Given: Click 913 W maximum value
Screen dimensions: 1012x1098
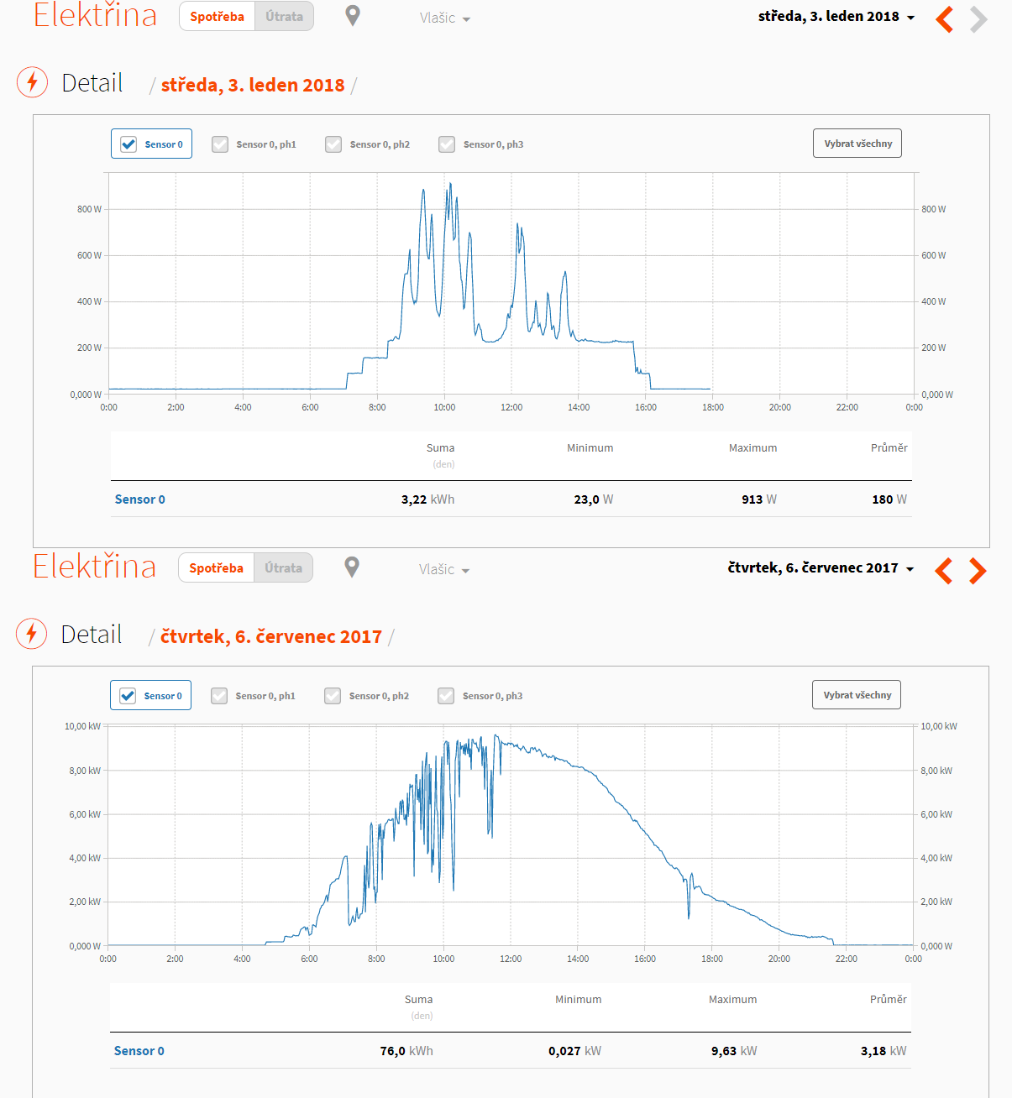Looking at the screenshot, I should pyautogui.click(x=759, y=499).
